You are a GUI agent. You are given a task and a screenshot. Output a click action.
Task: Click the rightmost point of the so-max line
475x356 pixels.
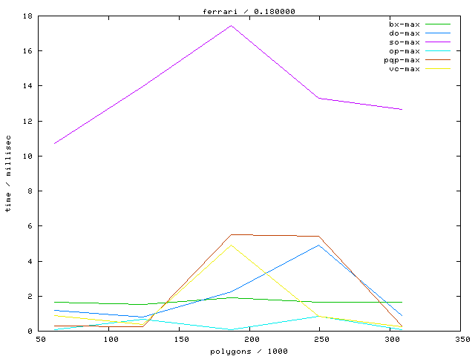pyautogui.click(x=402, y=109)
